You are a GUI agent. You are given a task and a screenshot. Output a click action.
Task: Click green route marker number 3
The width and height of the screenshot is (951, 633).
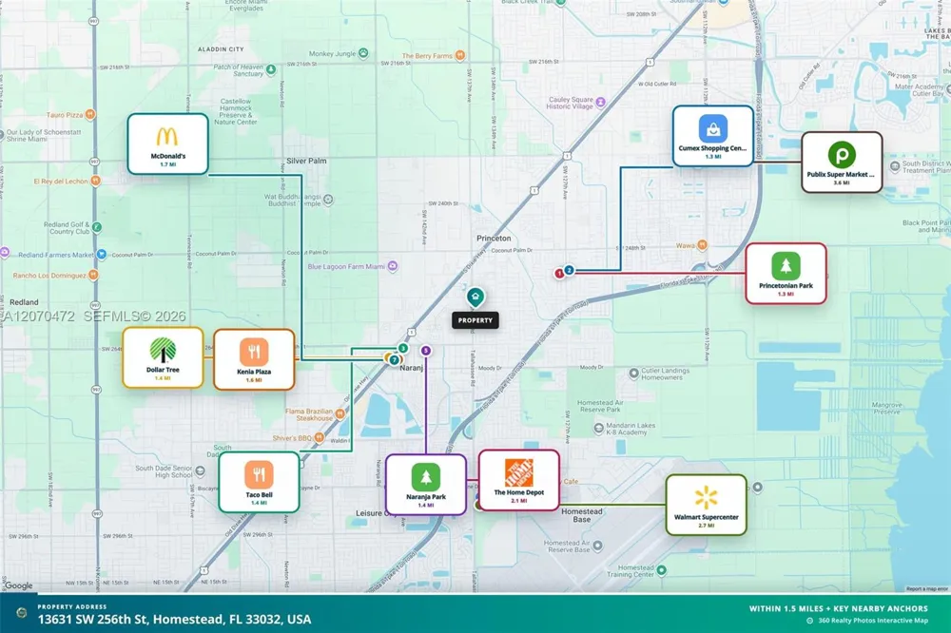point(402,349)
